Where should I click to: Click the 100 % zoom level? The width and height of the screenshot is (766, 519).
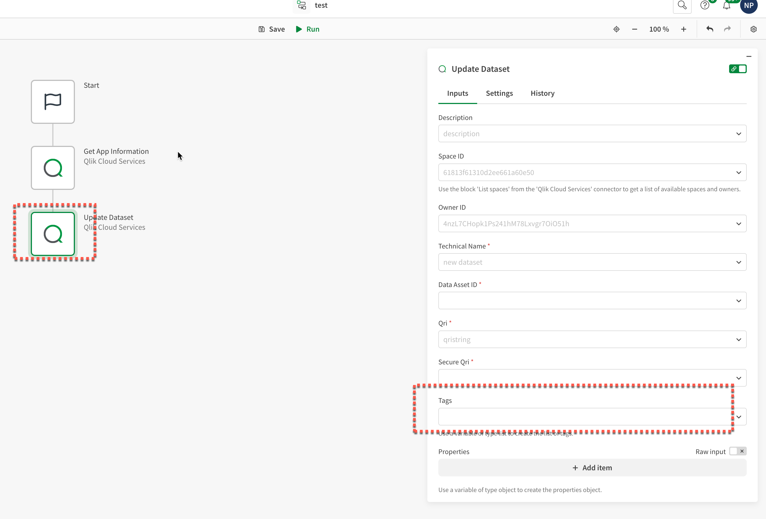(659, 29)
